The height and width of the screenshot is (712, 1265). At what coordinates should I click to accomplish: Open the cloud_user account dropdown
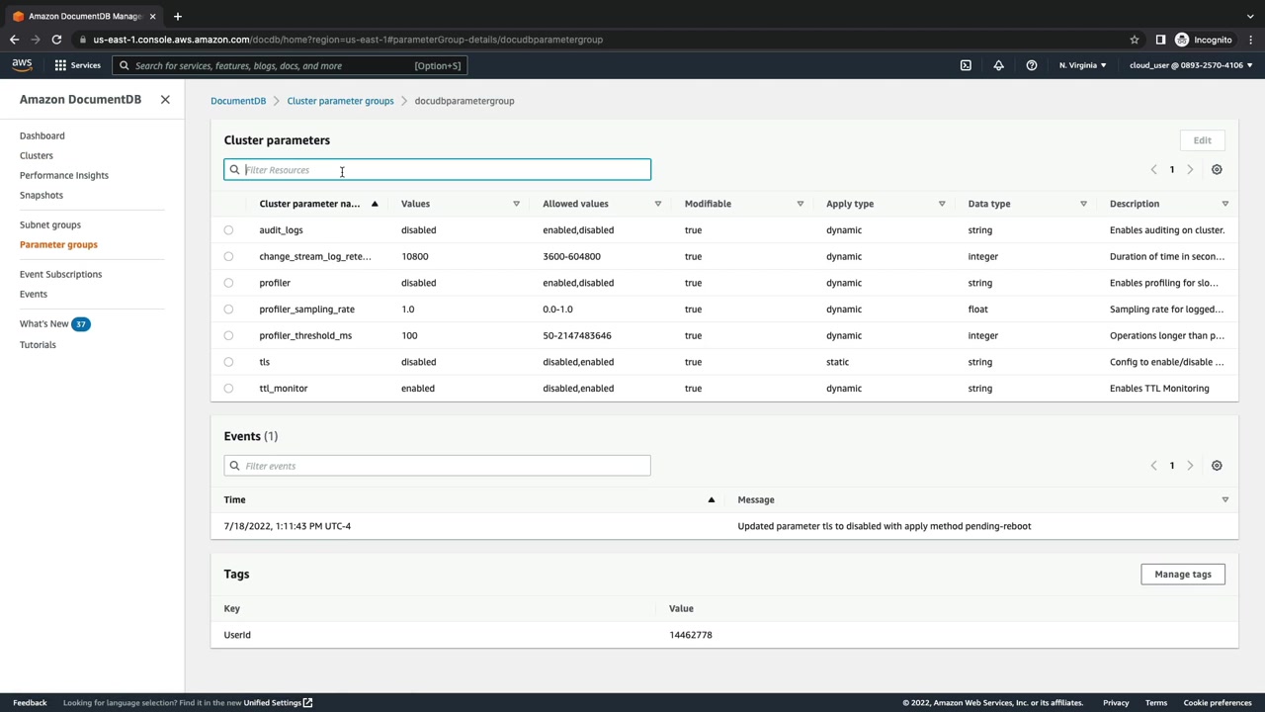(x=1191, y=65)
